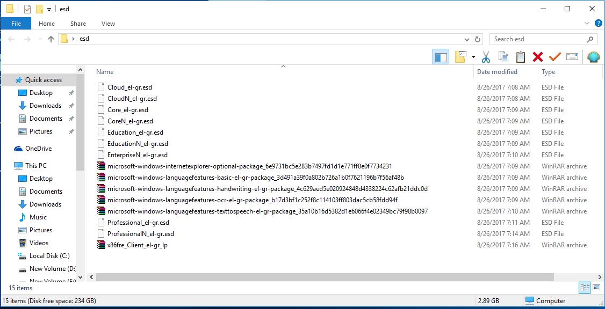
Task: Click the Back navigation arrow
Action: [12, 39]
